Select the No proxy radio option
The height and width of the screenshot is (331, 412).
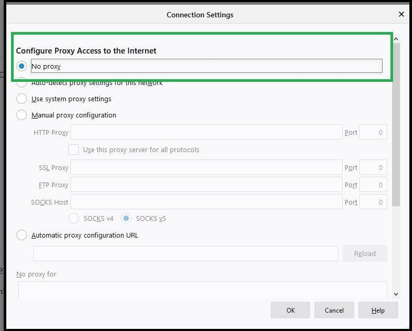pyautogui.click(x=22, y=66)
